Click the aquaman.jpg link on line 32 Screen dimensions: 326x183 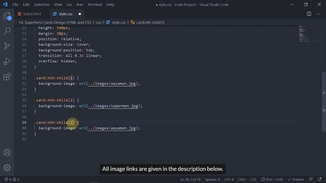112,83
